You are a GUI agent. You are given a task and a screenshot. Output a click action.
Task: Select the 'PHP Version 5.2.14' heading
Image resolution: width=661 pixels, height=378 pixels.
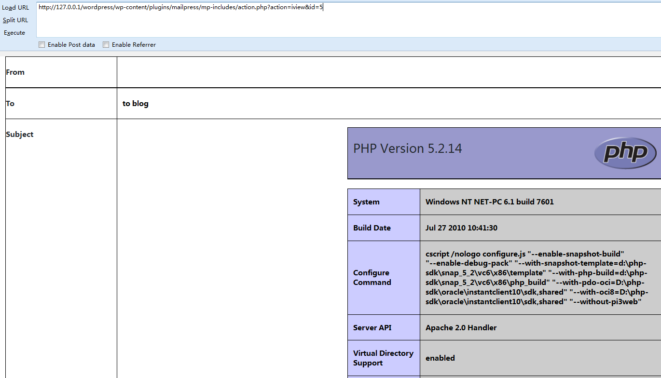(x=408, y=148)
